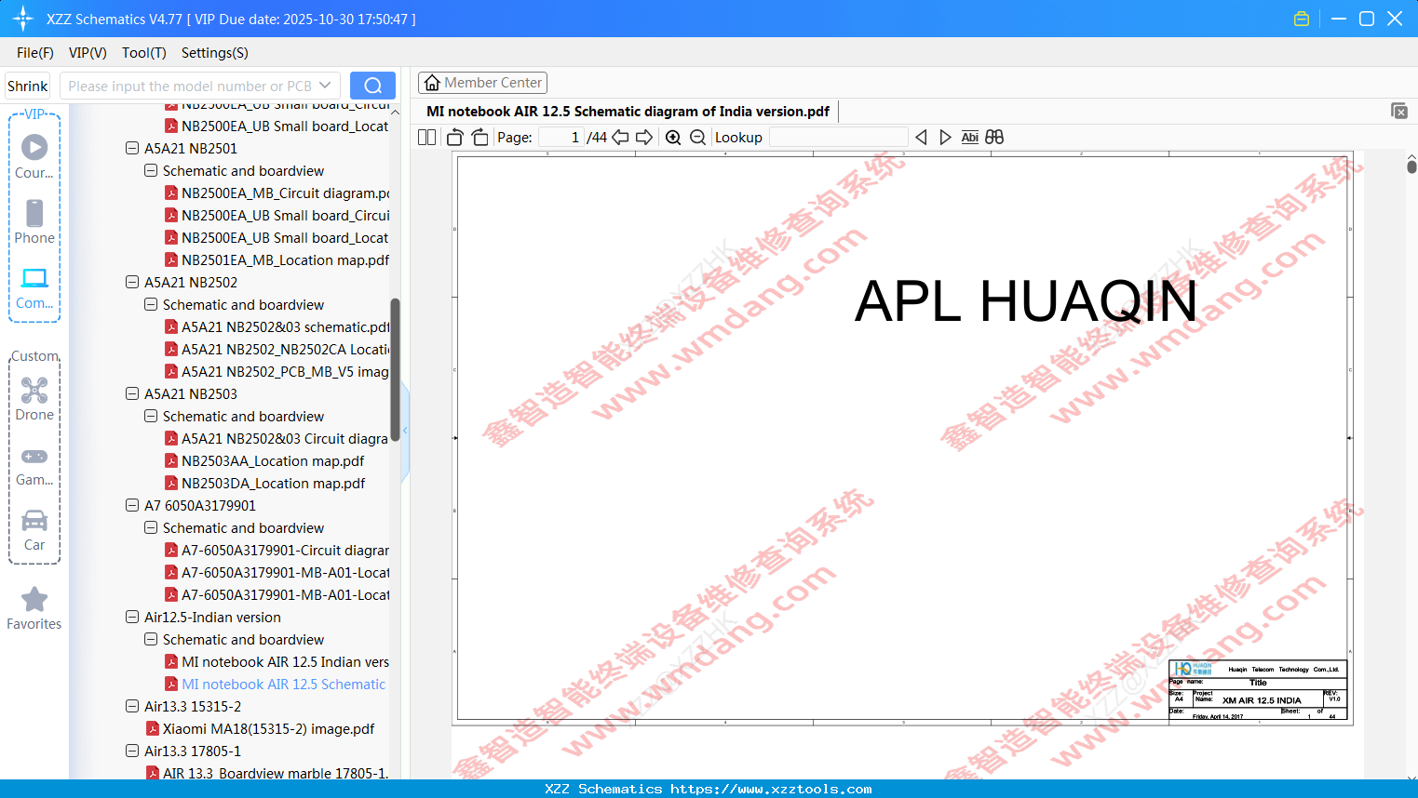
Task: Rotate the PDF page clockwise
Action: tap(479, 138)
